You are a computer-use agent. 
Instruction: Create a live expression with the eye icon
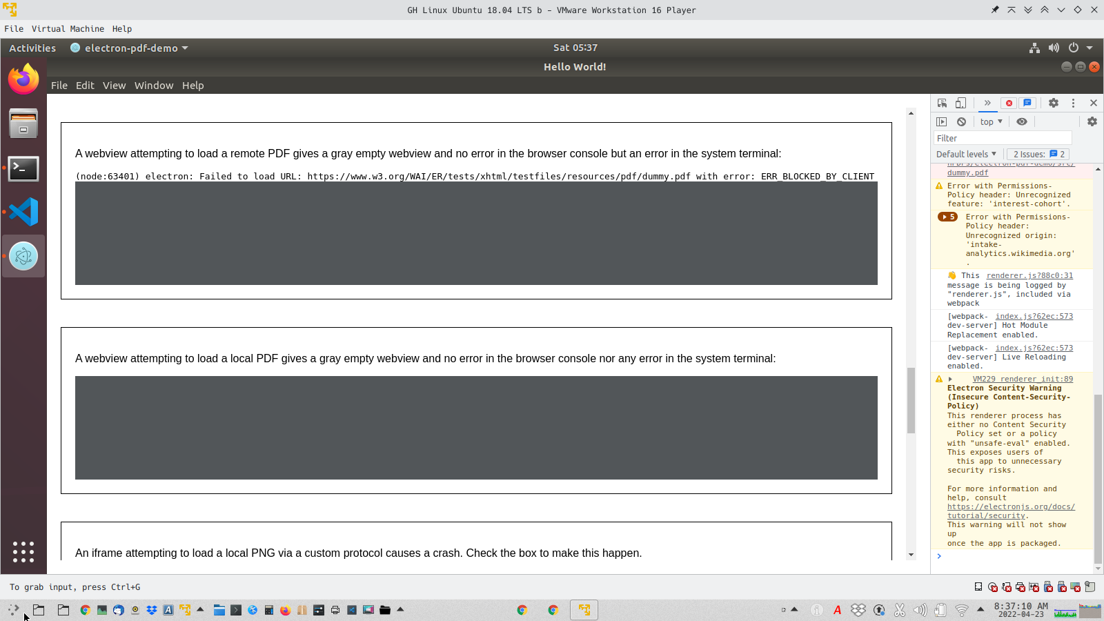[1022, 121]
